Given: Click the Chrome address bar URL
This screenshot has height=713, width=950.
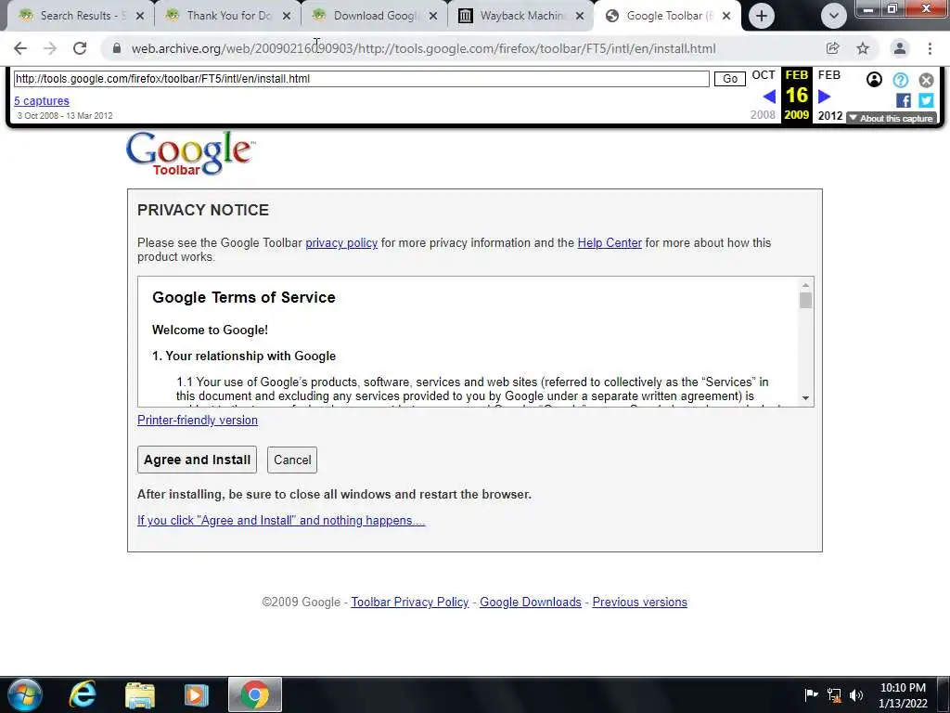Looking at the screenshot, I should tap(423, 48).
